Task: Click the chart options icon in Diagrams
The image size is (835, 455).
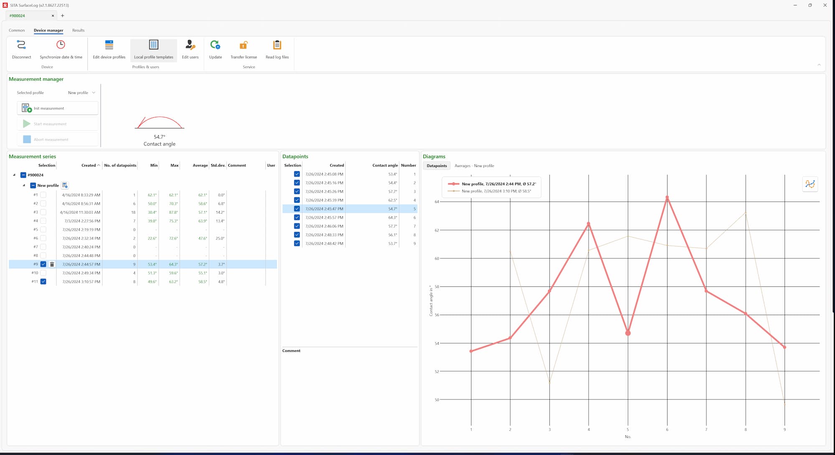Action: pyautogui.click(x=810, y=184)
